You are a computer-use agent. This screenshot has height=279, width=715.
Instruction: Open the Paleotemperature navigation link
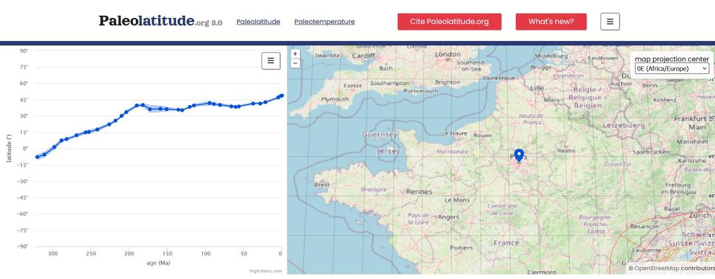point(324,22)
